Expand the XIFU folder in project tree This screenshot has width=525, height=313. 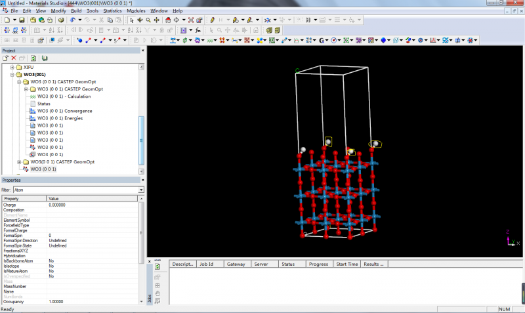point(12,68)
